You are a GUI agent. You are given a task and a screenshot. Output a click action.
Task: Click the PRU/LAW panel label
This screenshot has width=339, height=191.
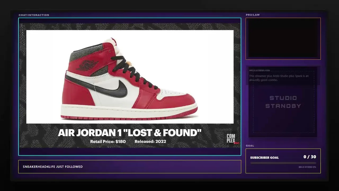[x=253, y=15]
